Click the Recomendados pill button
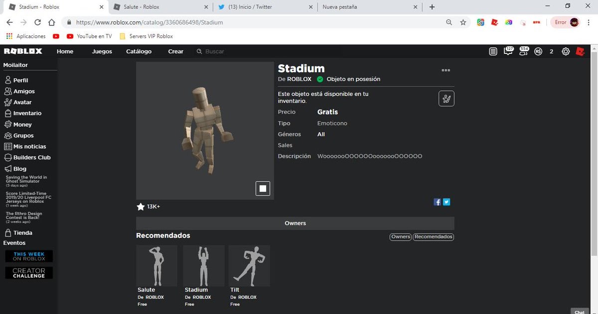The width and height of the screenshot is (598, 314). pos(434,237)
